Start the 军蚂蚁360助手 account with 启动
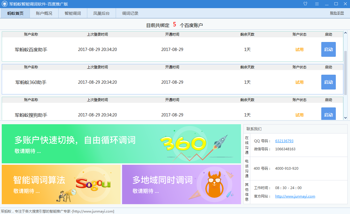 tap(329, 82)
